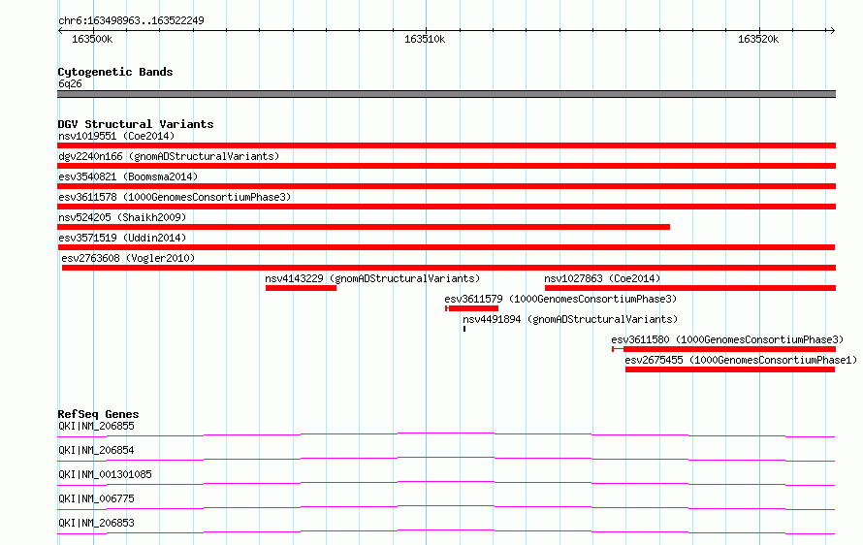This screenshot has width=863, height=545.
Task: Select the nsv524205 (Shaikh2009) variant bar
Action: coord(364,227)
